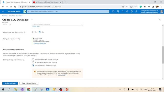Viewport: 164px width, 92px height.
Task: Click the Copilot preview icon beside Microsoft Azure
Action: tap(25, 11)
